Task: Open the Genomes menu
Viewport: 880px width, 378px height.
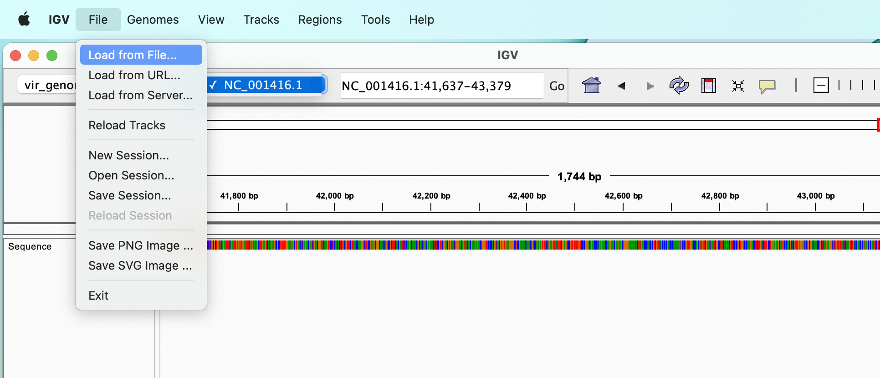Action: pyautogui.click(x=153, y=20)
